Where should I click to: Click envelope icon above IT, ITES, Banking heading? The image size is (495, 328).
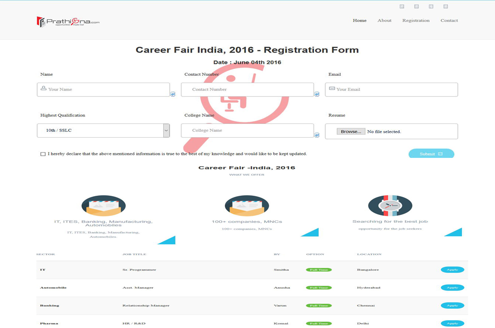[x=104, y=206]
